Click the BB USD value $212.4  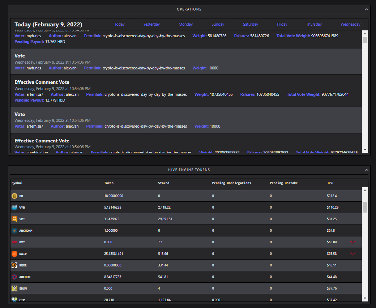point(332,196)
